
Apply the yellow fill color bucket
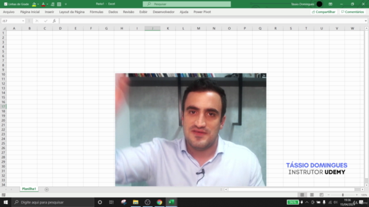(x=34, y=4)
